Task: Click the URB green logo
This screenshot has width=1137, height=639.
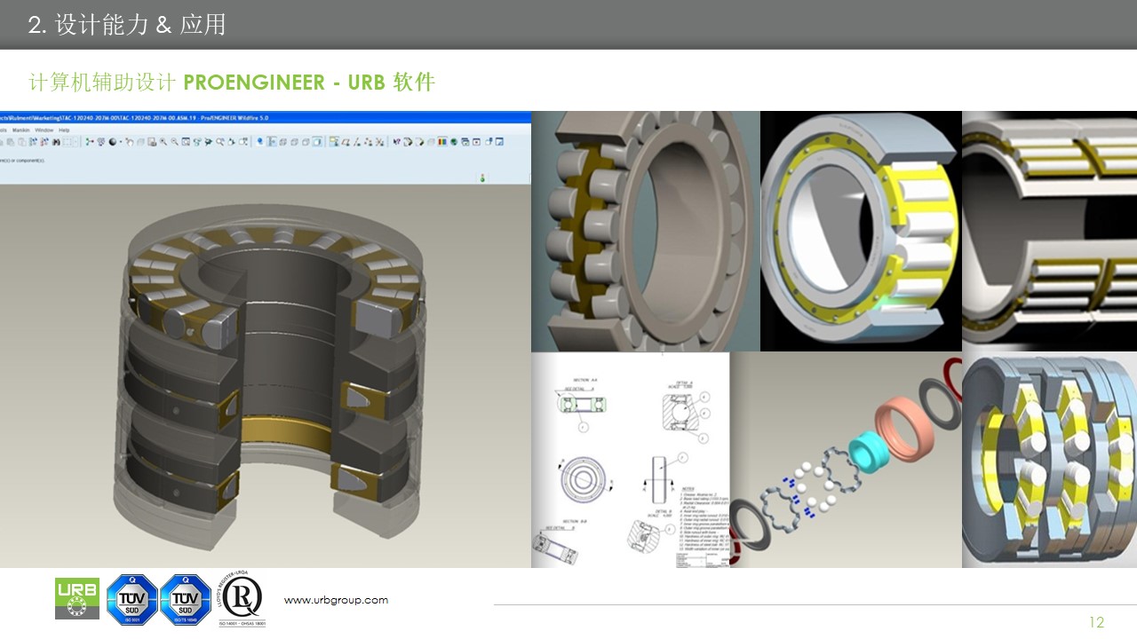Action: [77, 598]
